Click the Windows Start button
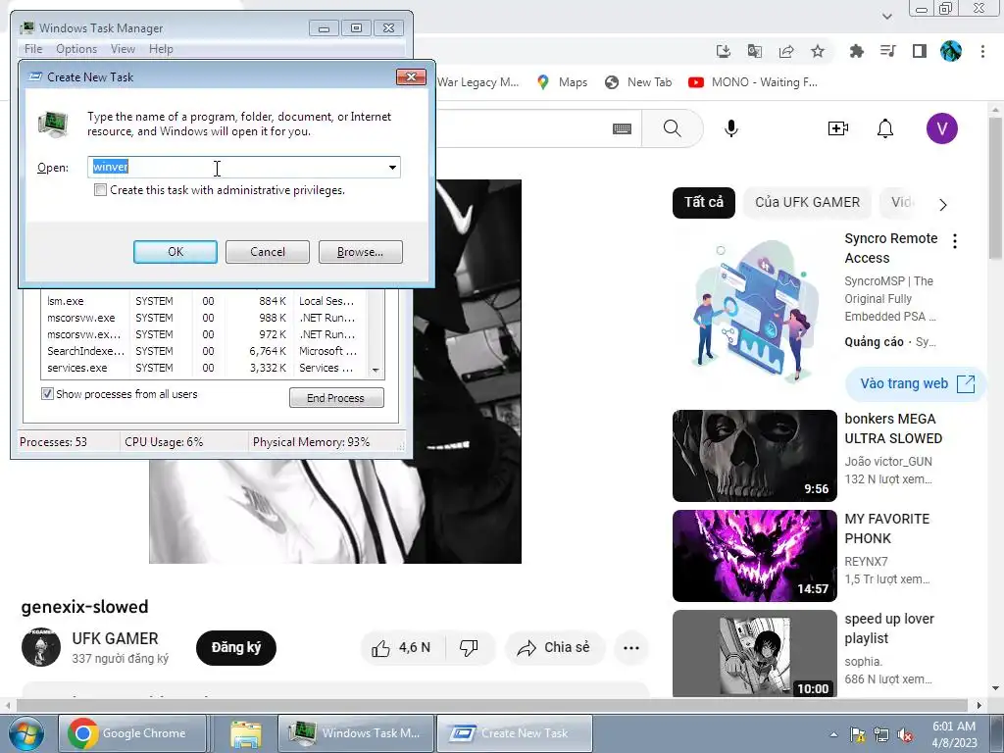This screenshot has height=753, width=1004. point(25,733)
